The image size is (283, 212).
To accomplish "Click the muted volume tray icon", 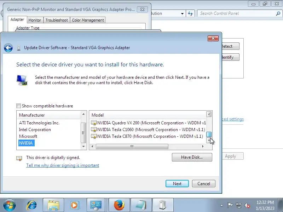I will click(x=247, y=205).
